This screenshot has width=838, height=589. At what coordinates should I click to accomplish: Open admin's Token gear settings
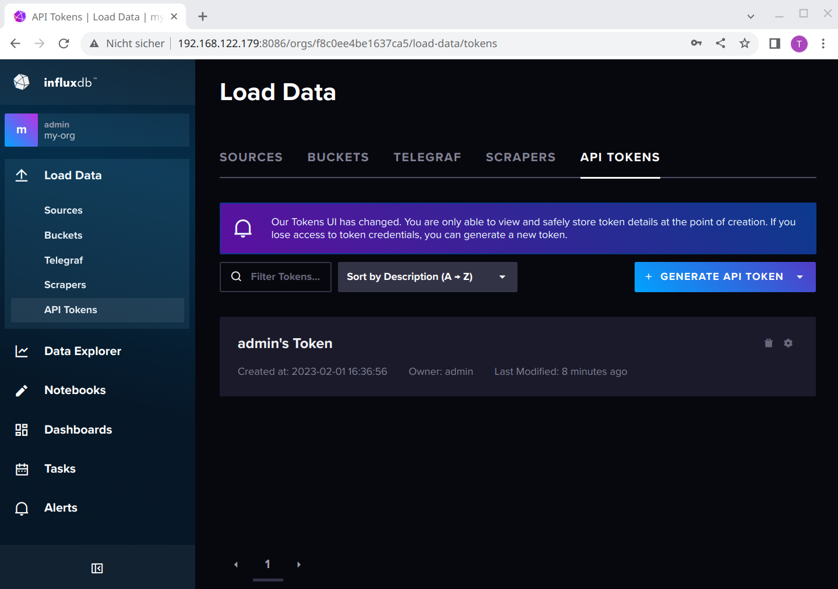point(788,343)
